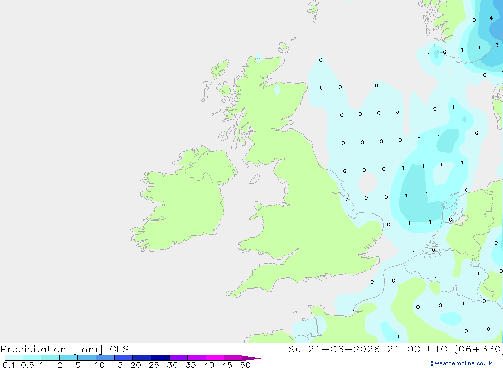Viewport: 503px width, 368px height.
Task: Click the above-50 mm legend arrow tip
Action: 251,358
